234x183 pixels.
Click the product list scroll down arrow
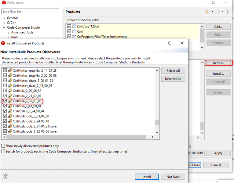point(157,132)
